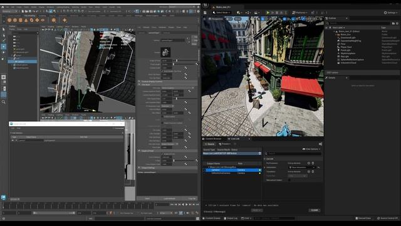This screenshot has width=401, height=226.
Task: Pick the Select tool in Maya toolbox
Action: coord(4,30)
